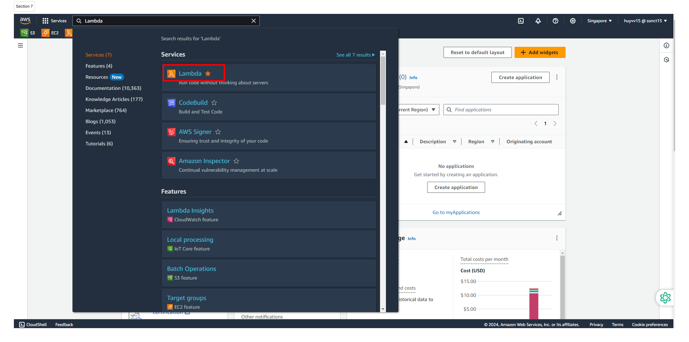Toggle the left navigation hamburger menu
Image resolution: width=689 pixels, height=342 pixels.
[x=20, y=45]
